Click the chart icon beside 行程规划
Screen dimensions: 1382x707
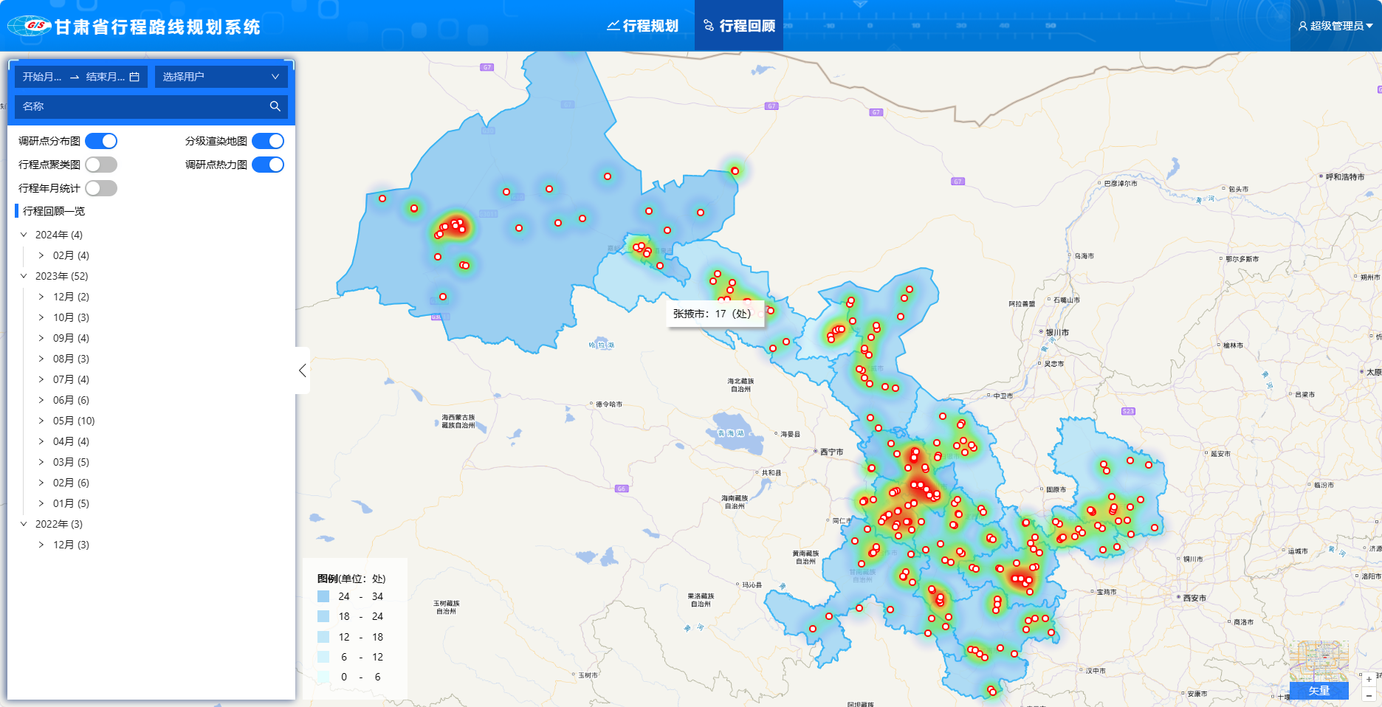(x=613, y=26)
